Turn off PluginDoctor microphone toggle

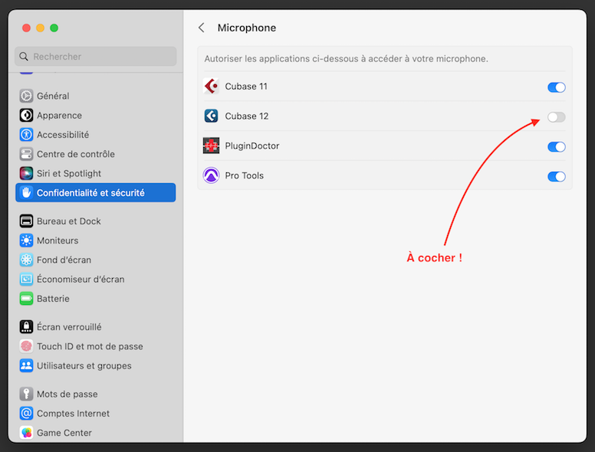(556, 146)
